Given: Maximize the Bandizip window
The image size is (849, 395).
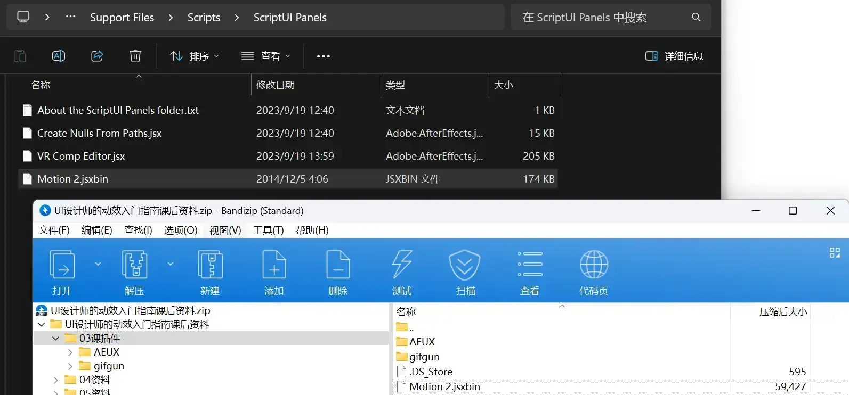Looking at the screenshot, I should click(793, 211).
